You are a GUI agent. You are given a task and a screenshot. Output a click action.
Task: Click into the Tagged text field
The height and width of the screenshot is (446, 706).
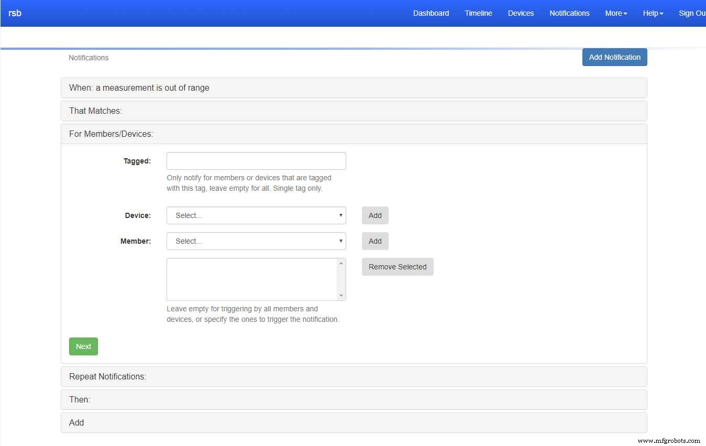tap(256, 161)
